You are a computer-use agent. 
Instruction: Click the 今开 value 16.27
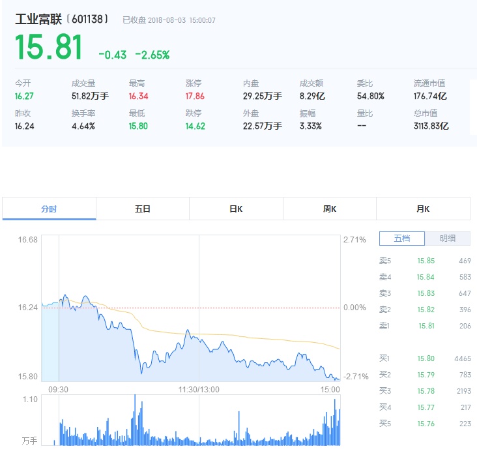tap(24, 96)
